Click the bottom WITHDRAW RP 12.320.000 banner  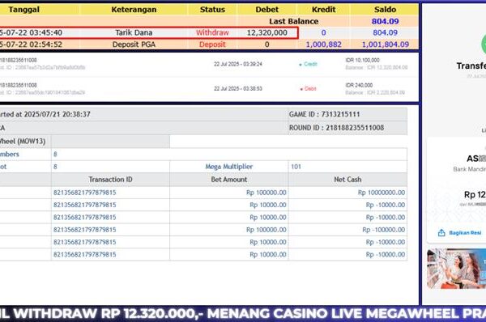click(243, 313)
